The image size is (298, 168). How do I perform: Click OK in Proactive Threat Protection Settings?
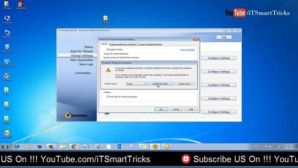[161, 109]
